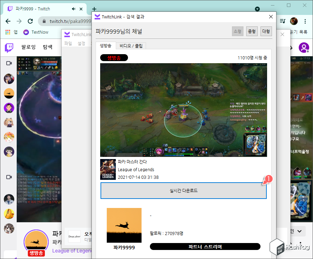The width and height of the screenshot is (313, 259).
Task: Click the 생방송 live badge under channel avatar
Action: tap(36, 253)
